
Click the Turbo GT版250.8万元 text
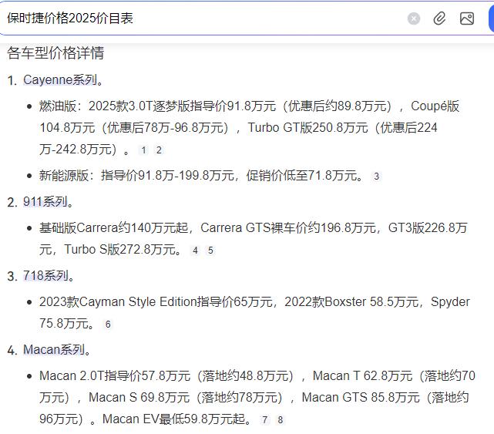click(307, 128)
